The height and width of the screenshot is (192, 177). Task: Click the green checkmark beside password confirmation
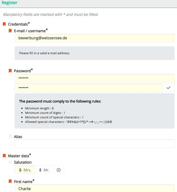click(x=168, y=88)
